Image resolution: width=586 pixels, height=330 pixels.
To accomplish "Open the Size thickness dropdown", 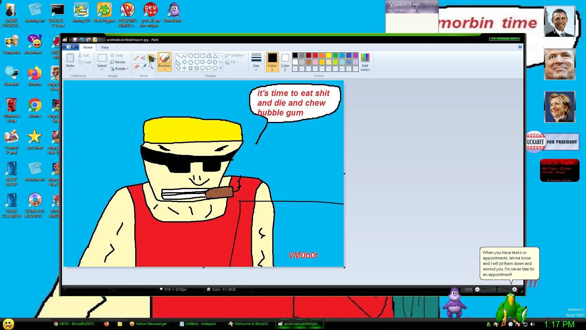I will (256, 62).
